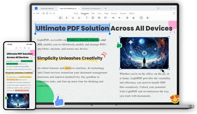Switch to the Edit tab
Image resolution: width=197 pixels, height=114 pixels.
[93, 14]
